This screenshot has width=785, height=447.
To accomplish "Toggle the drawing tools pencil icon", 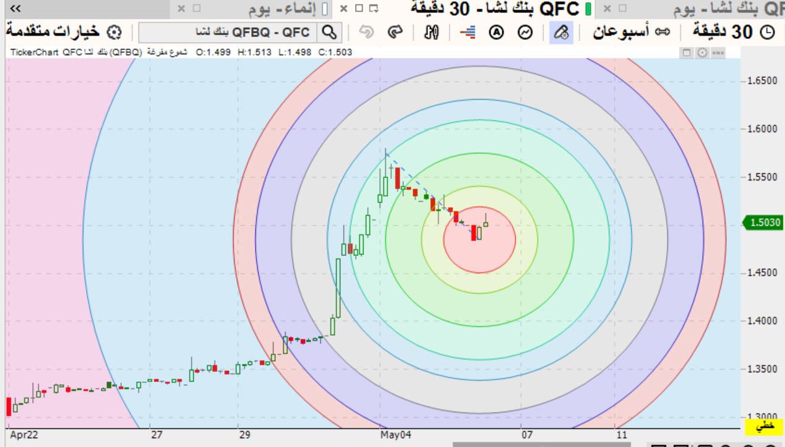I will point(561,32).
